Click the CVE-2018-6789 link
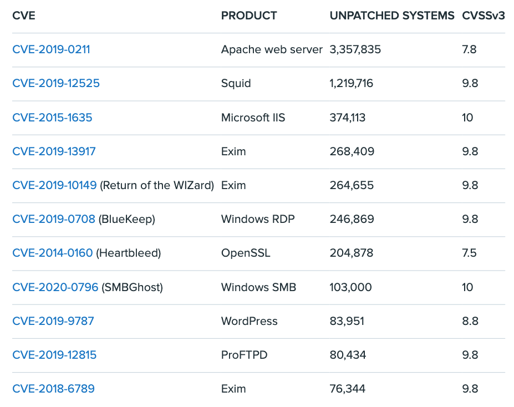514x407 pixels. click(53, 389)
